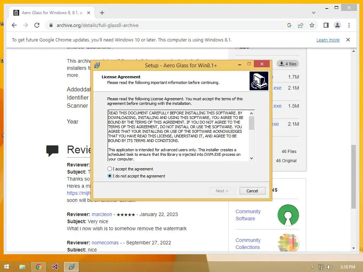Click the .exe file link sized 1.5M

click(277, 106)
